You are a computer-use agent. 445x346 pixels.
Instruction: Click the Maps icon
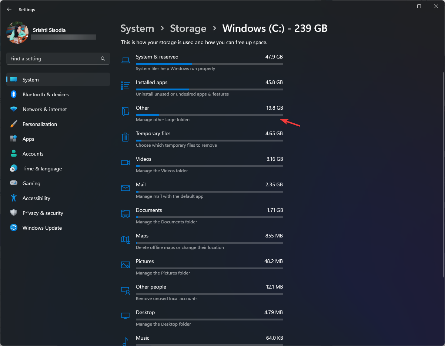125,240
